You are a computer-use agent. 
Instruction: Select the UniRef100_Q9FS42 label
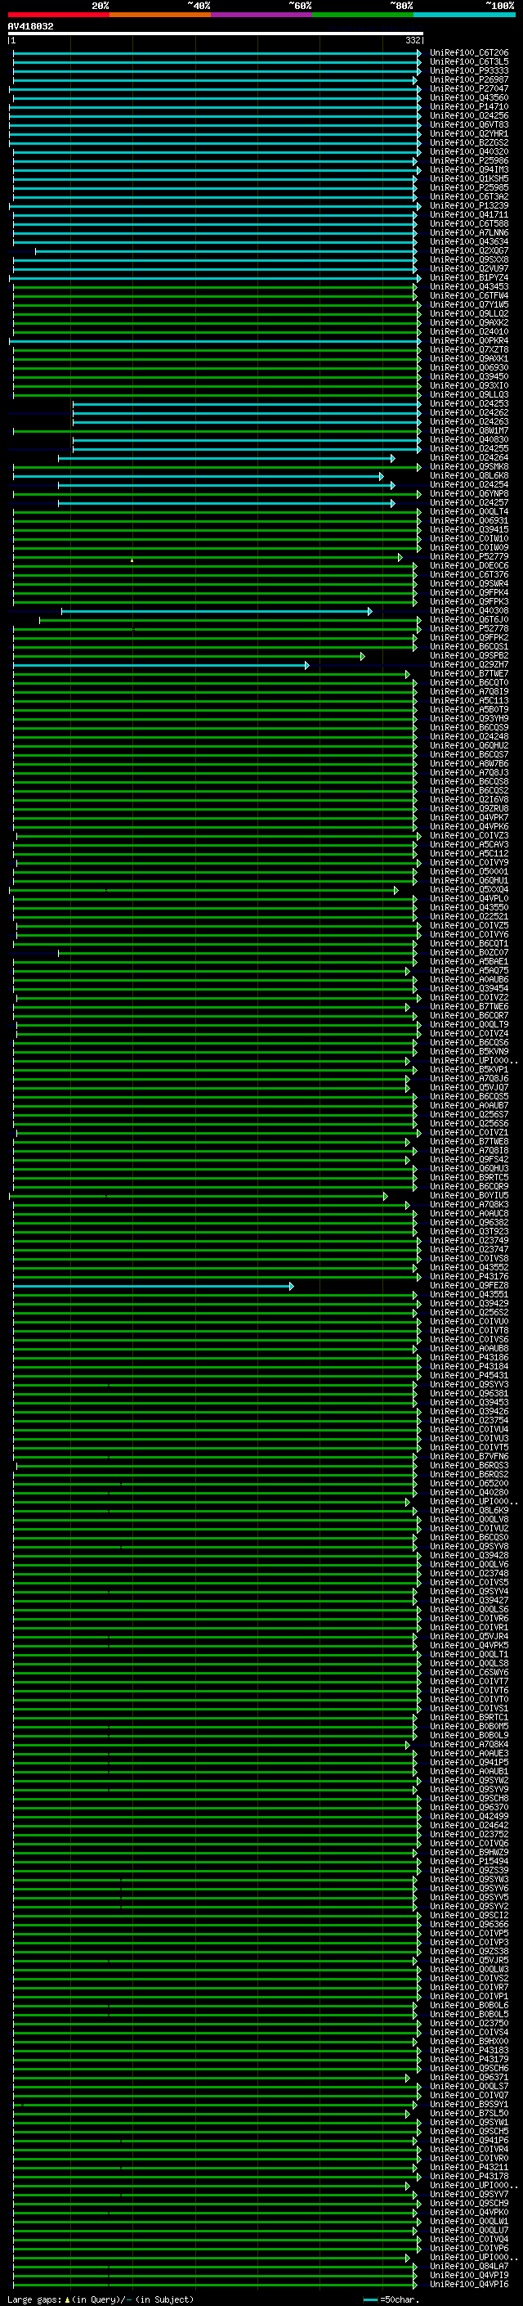469,1160
